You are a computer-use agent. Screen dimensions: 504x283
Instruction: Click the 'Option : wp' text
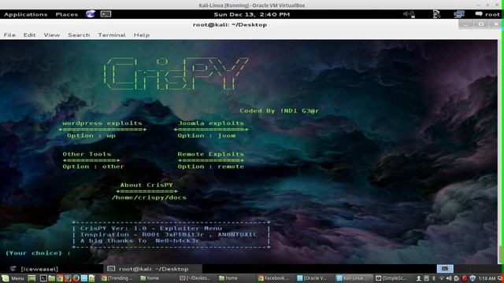91,136
